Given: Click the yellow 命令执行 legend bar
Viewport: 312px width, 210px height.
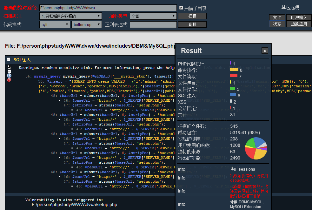Looking at the screenshot, I should 234,70.
